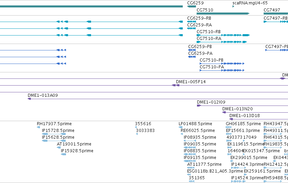Select the DME1-013A09 clone arrow
Image resolution: width=288 pixels, height=183 pixels.
point(29,99)
